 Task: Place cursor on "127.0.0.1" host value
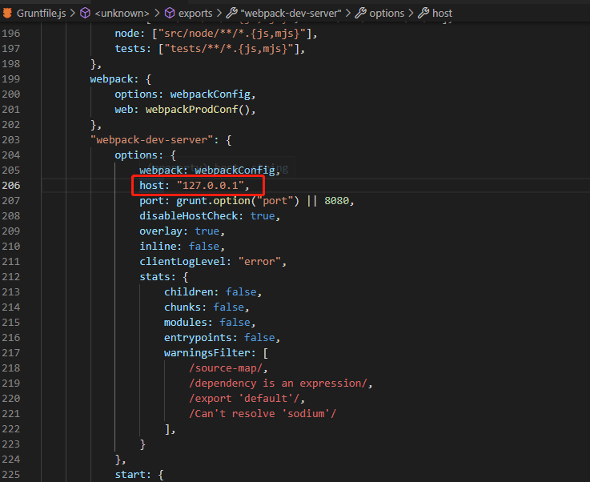pyautogui.click(x=211, y=186)
